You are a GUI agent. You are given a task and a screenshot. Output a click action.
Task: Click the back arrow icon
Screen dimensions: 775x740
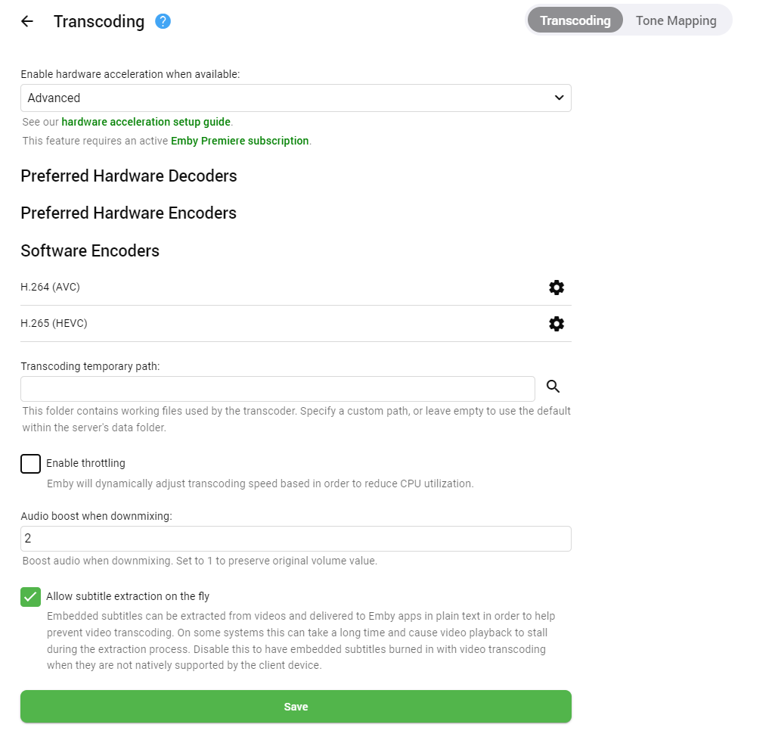tap(27, 21)
